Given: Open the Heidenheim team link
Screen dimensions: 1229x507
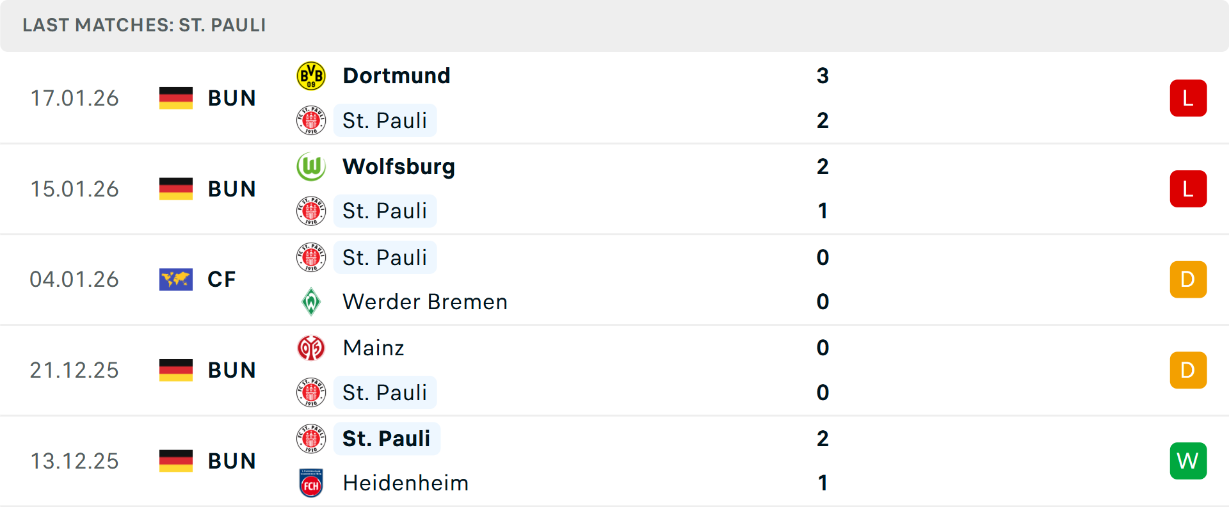Looking at the screenshot, I should (x=406, y=483).
